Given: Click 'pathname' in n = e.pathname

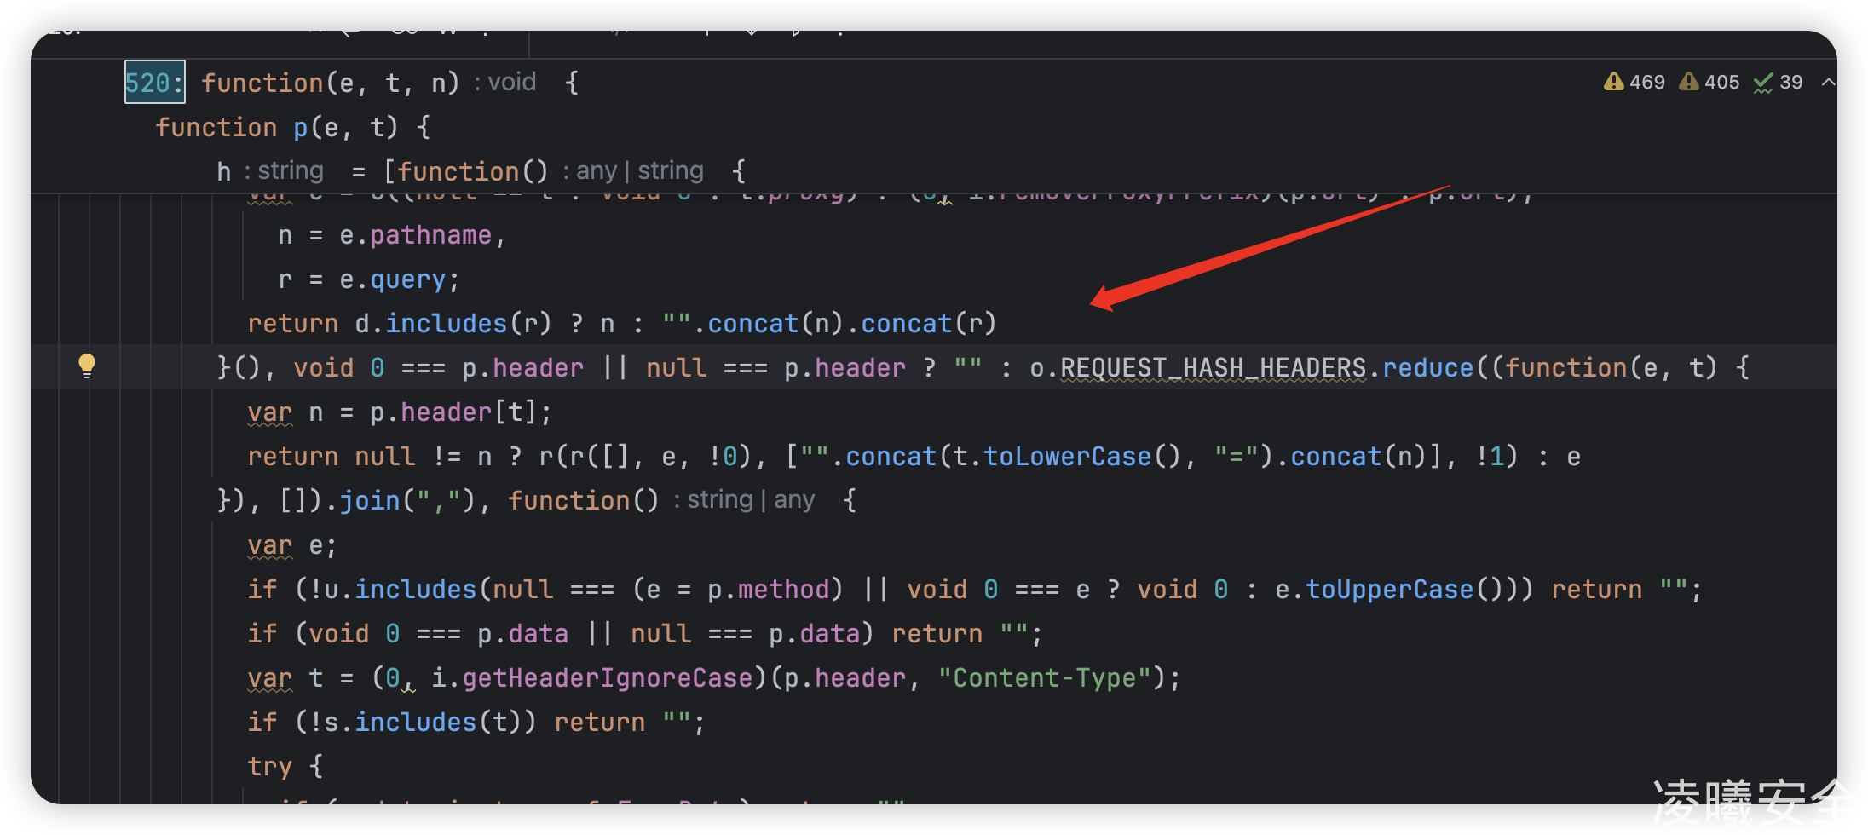Looking at the screenshot, I should [x=430, y=235].
